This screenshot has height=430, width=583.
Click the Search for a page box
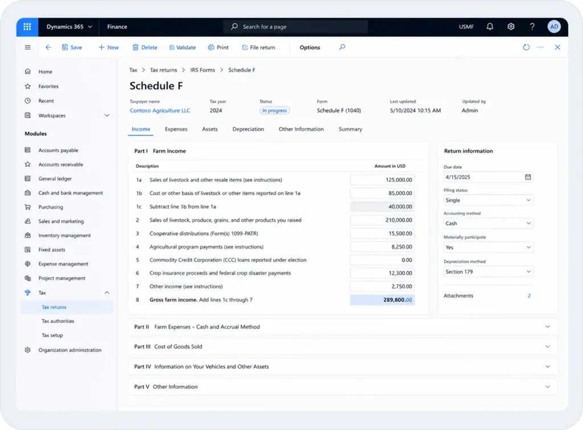(x=295, y=27)
